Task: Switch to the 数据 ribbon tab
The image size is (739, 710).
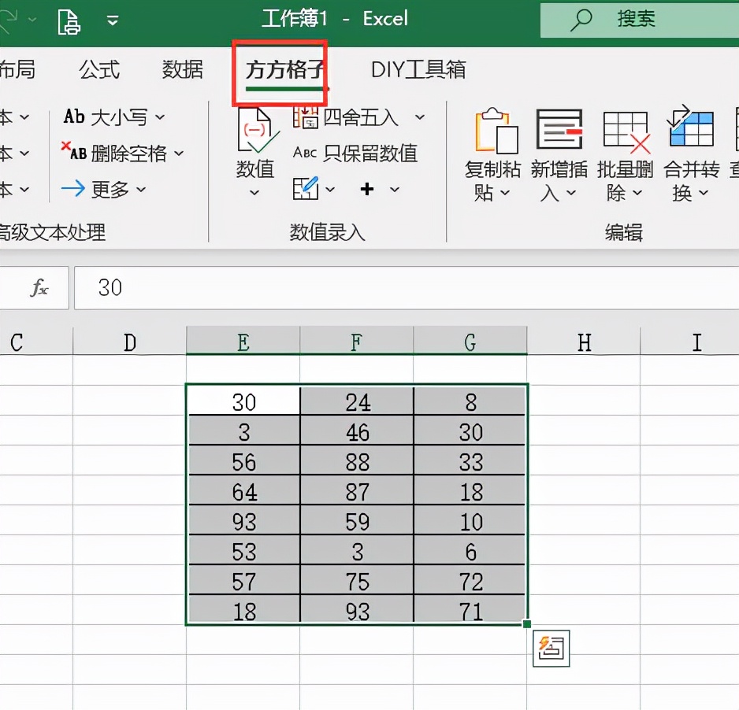Action: pyautogui.click(x=182, y=69)
